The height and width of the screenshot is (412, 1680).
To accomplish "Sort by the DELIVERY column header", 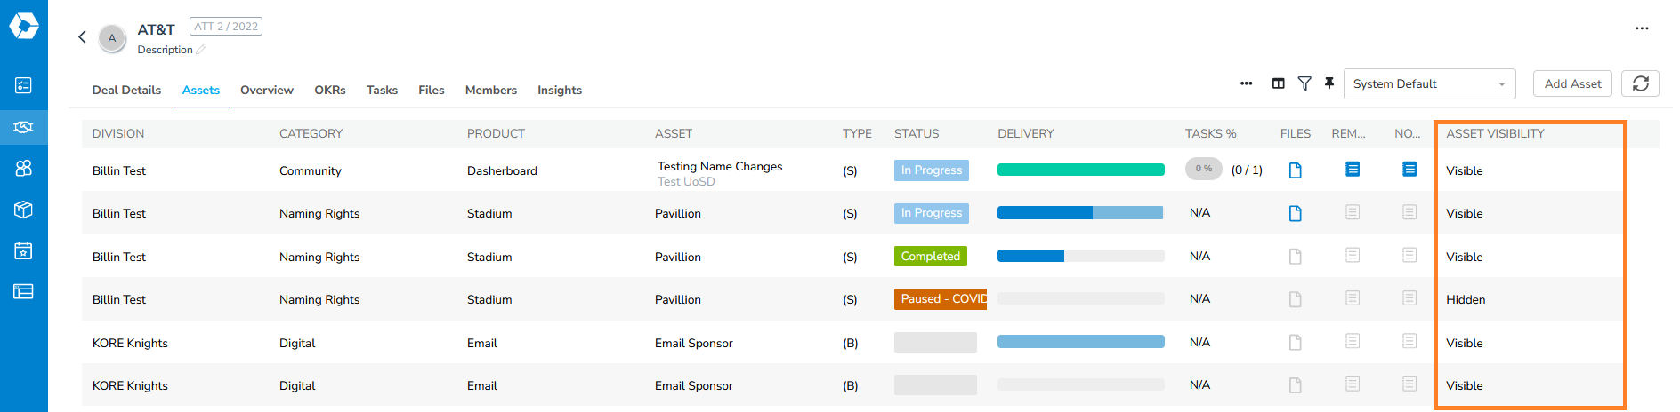I will coord(1026,133).
